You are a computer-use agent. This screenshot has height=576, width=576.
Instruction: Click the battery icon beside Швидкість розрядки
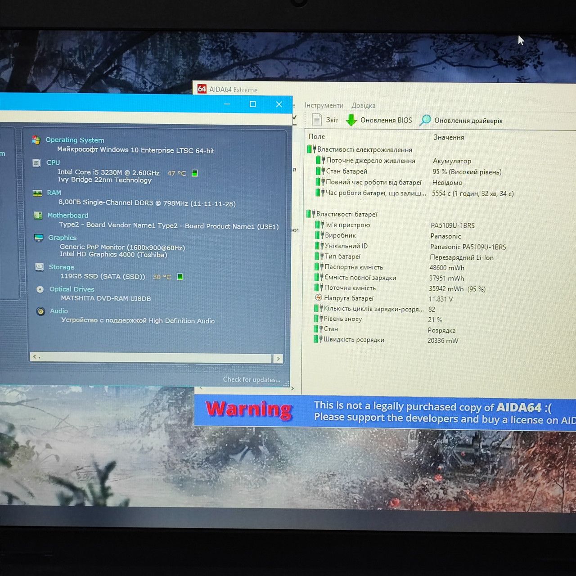click(318, 339)
